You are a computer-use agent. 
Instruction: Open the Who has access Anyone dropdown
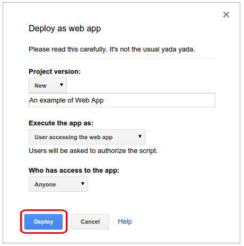58,184
